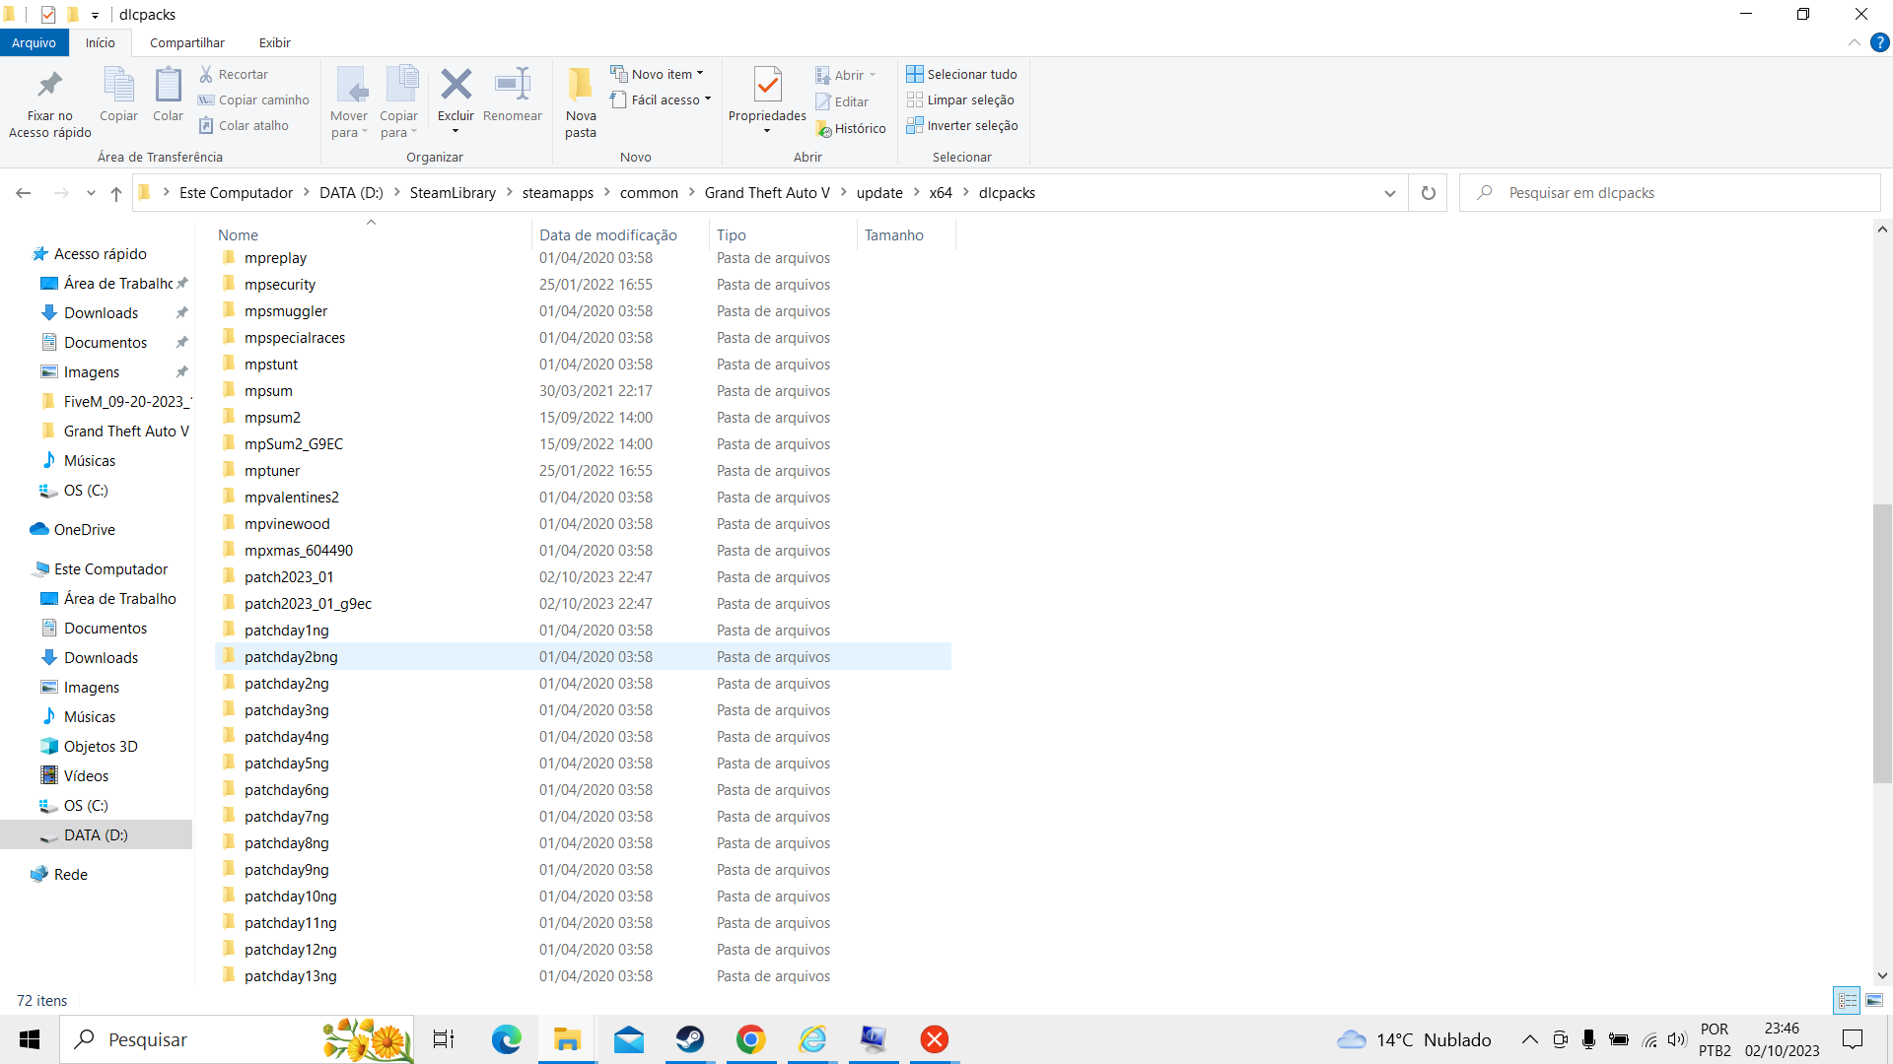
Task: Open the address bar history dropdown
Action: click(x=1390, y=193)
